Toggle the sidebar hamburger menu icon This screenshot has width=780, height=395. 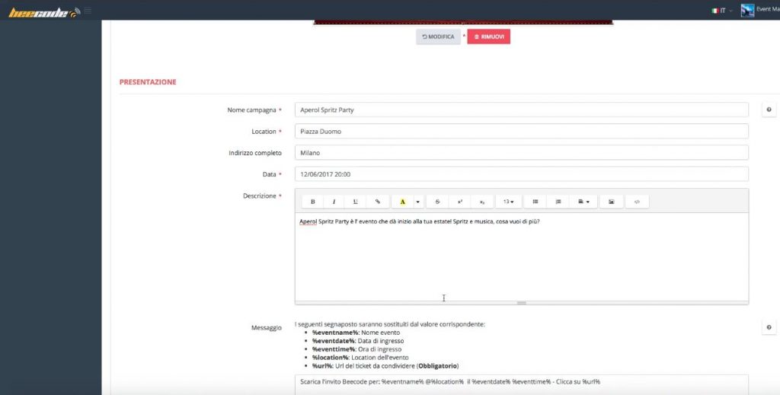coord(88,11)
